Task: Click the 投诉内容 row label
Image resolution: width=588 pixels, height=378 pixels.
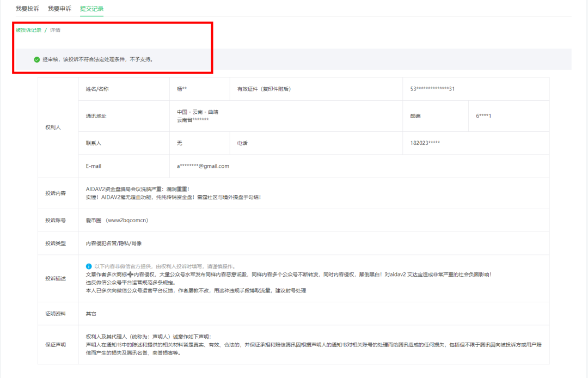Action: tap(56, 193)
